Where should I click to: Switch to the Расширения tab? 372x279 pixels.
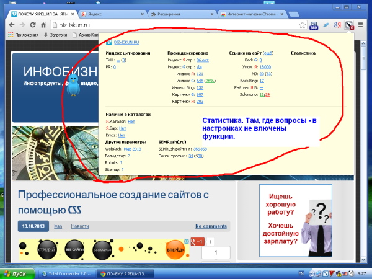point(182,14)
